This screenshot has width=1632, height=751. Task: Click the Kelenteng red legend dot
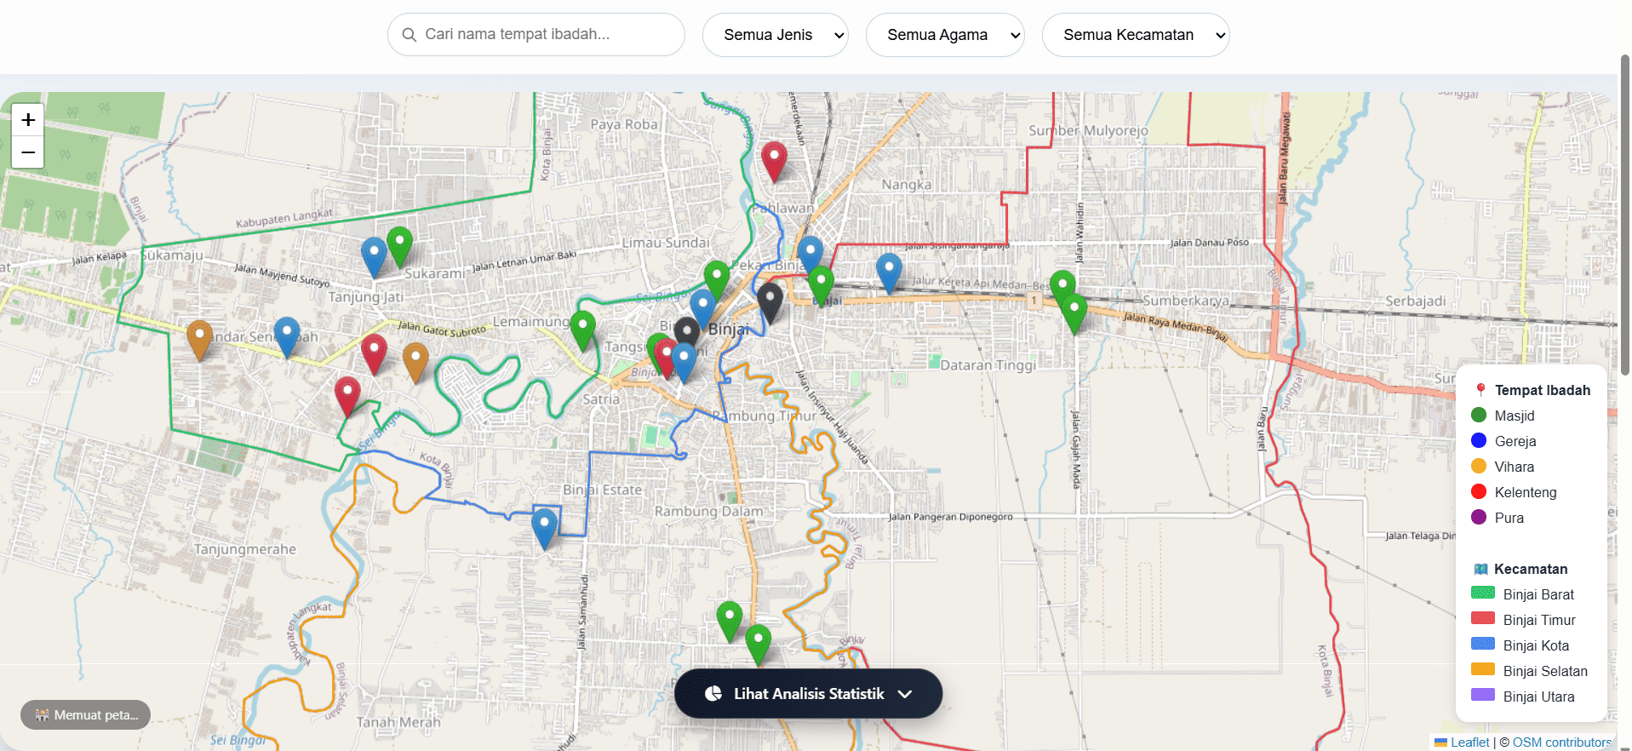[1479, 492]
